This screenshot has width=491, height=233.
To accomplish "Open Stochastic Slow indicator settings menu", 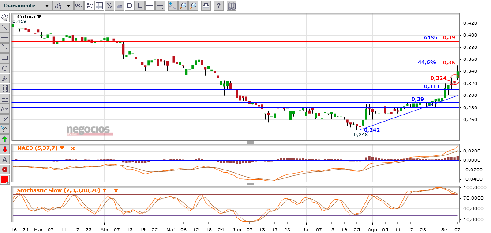I will pyautogui.click(x=105, y=190).
